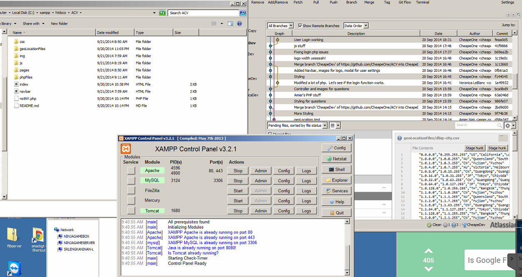Open Explorer help icon
The image size is (522, 277).
tap(240, 24)
